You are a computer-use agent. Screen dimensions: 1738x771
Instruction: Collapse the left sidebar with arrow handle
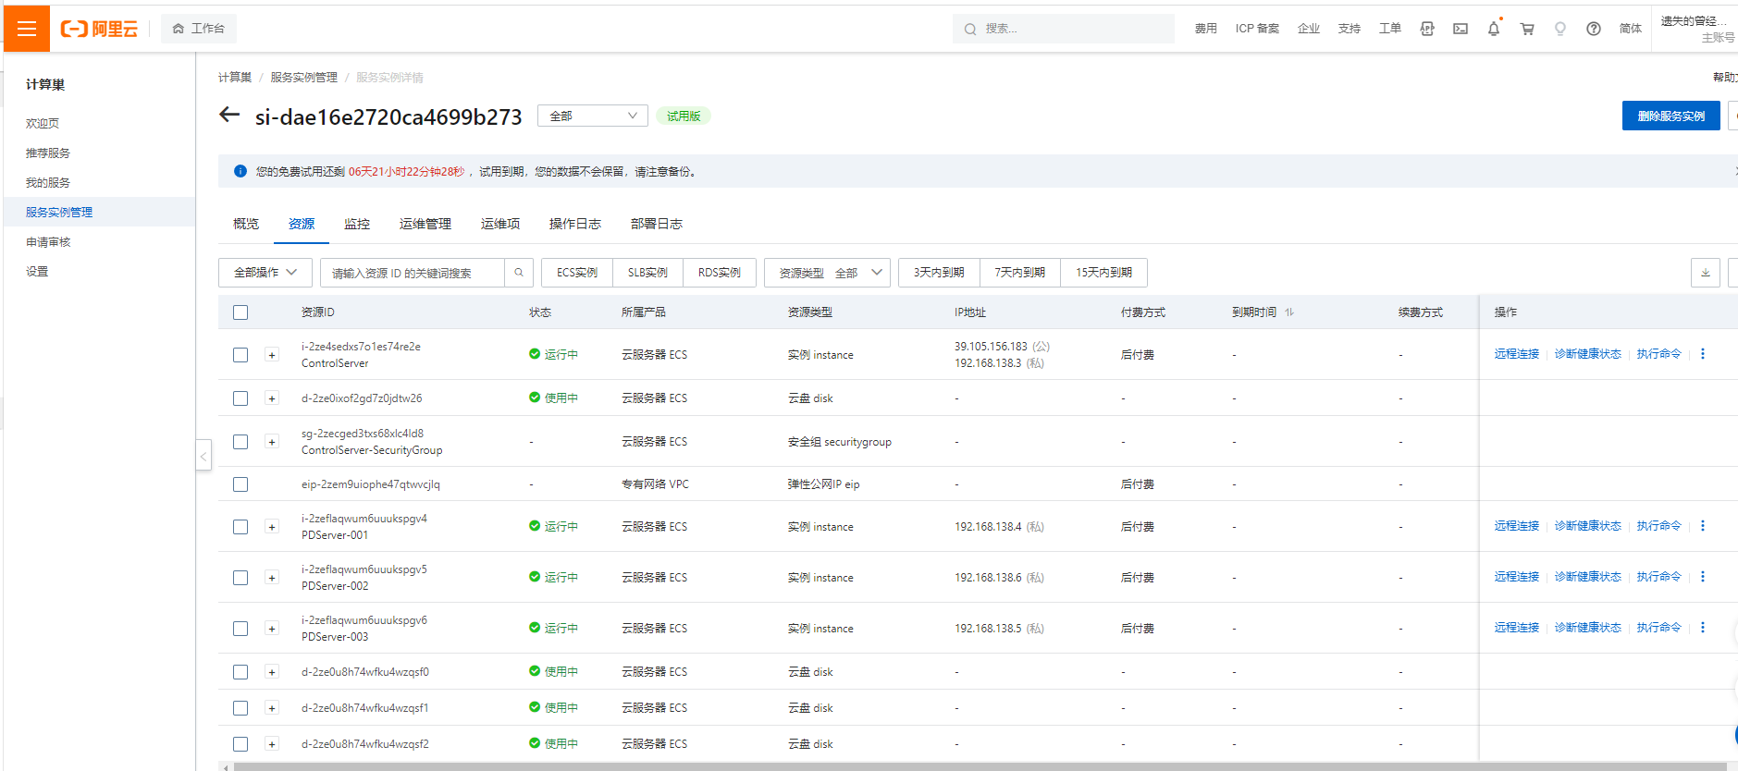pos(203,456)
